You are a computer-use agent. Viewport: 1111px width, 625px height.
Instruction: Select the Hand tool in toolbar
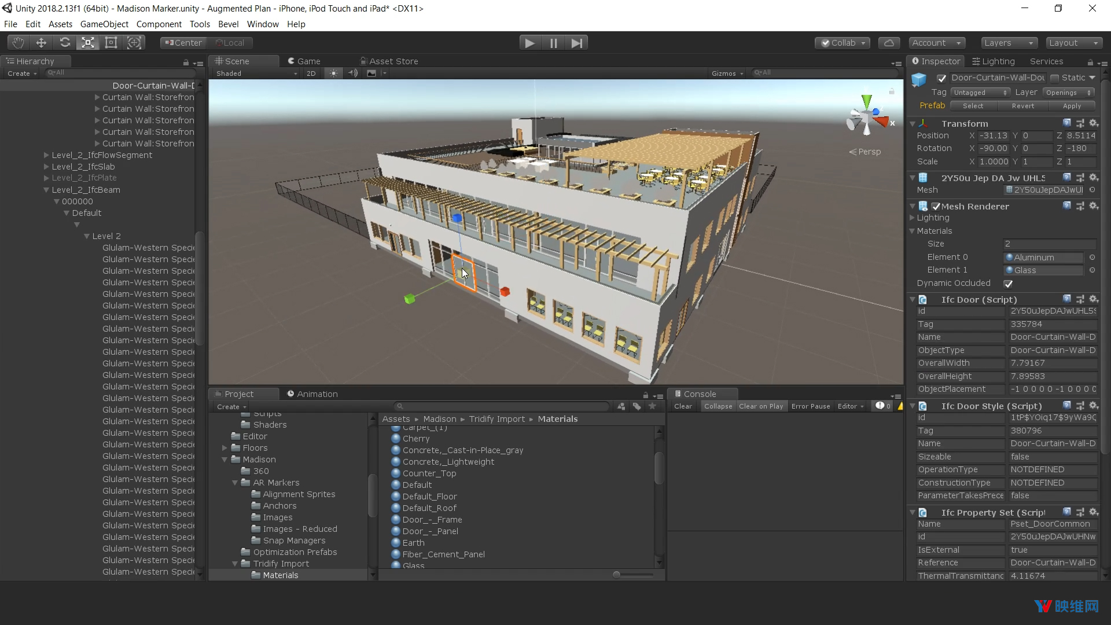point(18,43)
